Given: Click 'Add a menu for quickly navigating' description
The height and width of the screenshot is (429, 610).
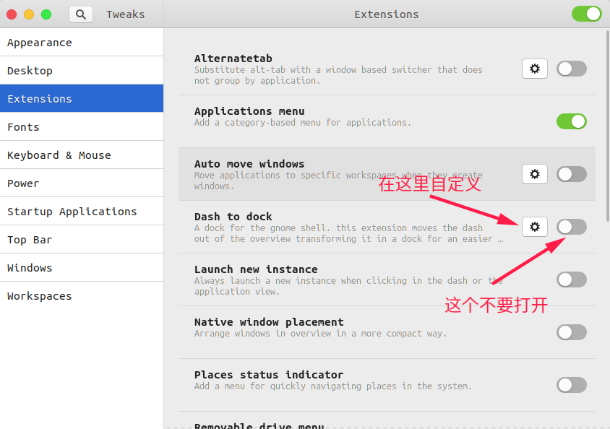Looking at the screenshot, I should (x=333, y=386).
